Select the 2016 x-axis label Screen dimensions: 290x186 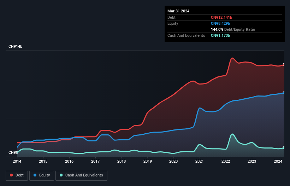pos(69,161)
